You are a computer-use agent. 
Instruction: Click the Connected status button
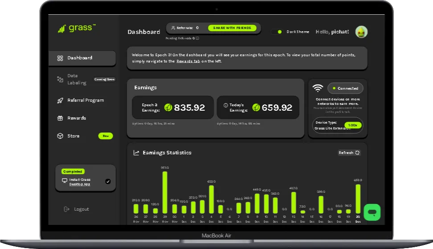[345, 88]
